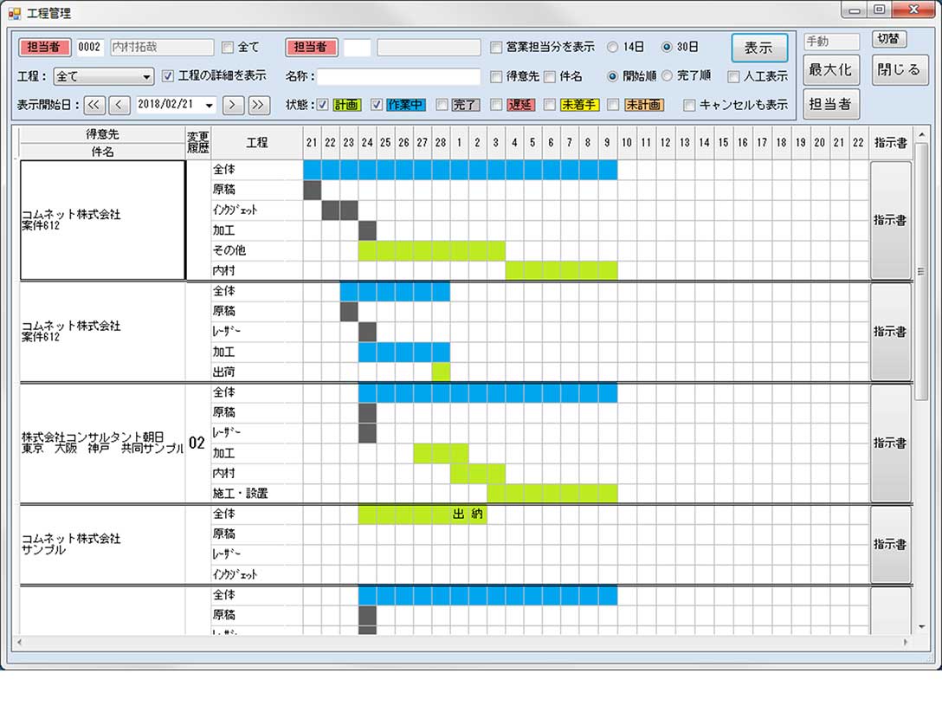Image resolution: width=942 pixels, height=725 pixels.
Task: Click the 切替 button
Action: (x=888, y=39)
